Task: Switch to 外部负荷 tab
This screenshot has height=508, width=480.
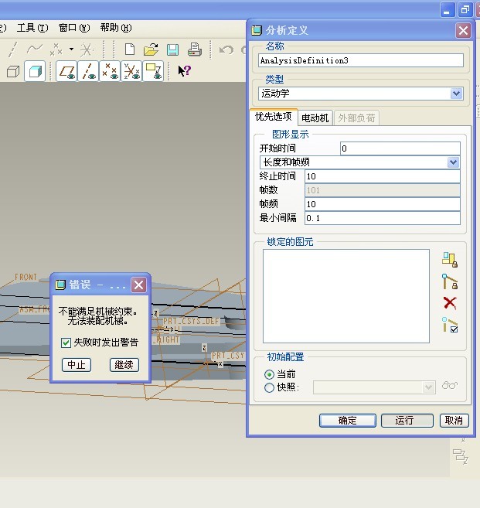Action: coord(356,118)
